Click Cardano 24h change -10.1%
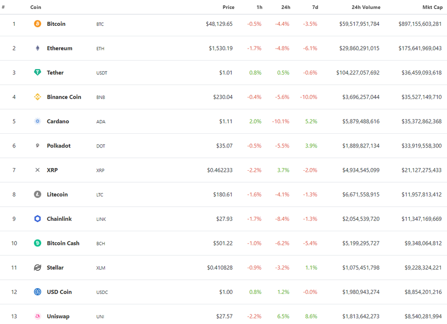 [281, 121]
